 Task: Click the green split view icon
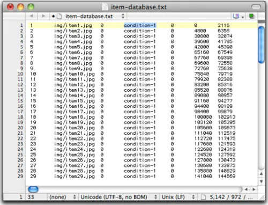[252, 16]
